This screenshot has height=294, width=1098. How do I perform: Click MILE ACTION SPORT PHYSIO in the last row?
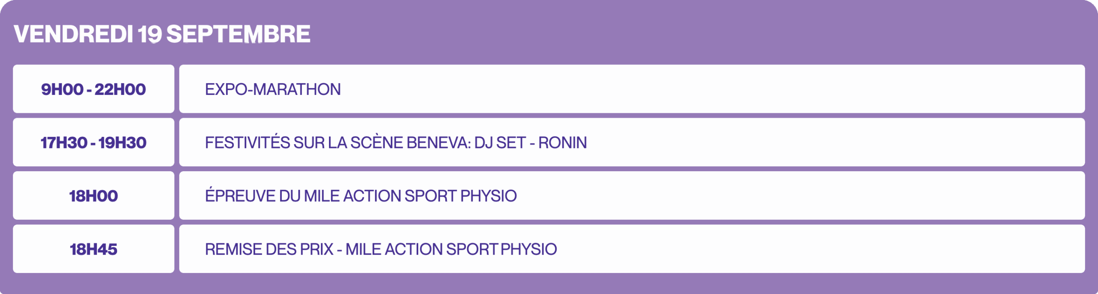[451, 249]
